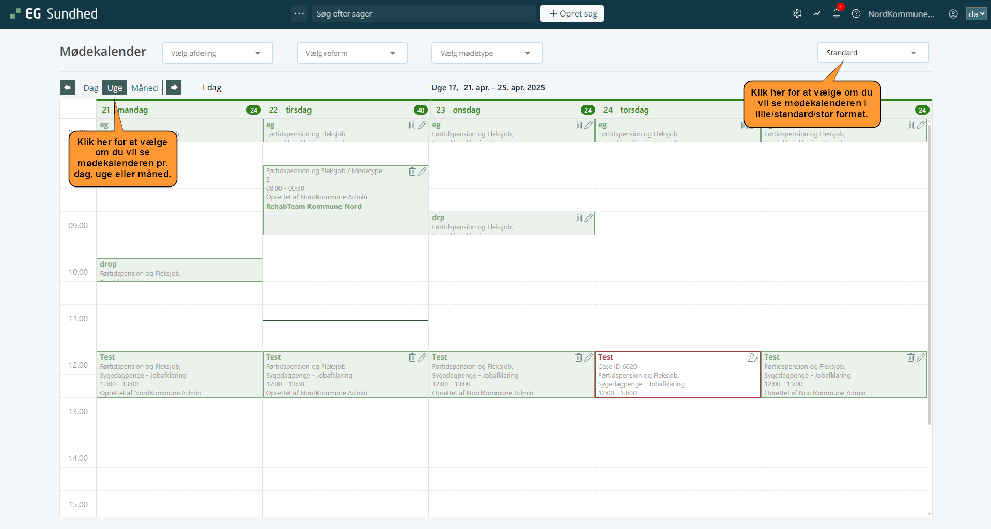Open the notifications bell
Image resolution: width=991 pixels, height=529 pixels.
coord(836,14)
